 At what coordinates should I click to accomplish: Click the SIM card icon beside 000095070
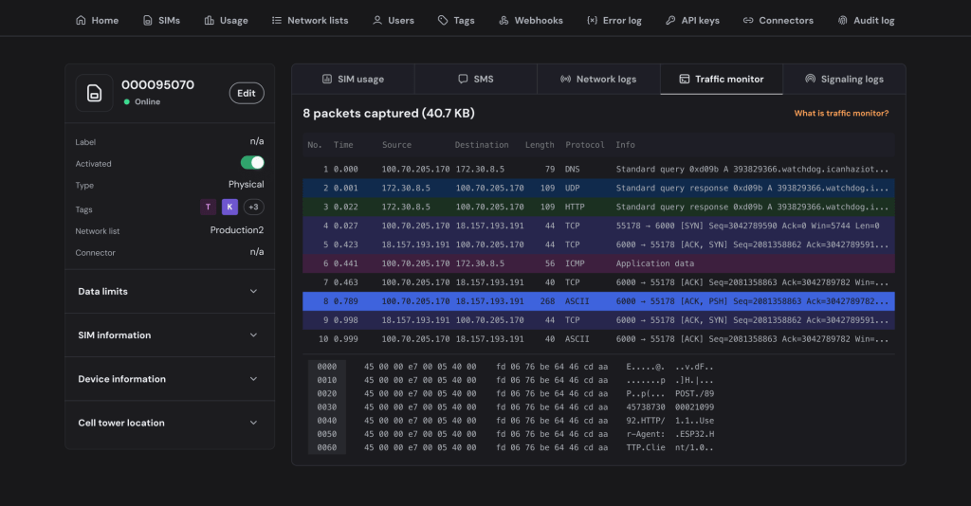(94, 93)
